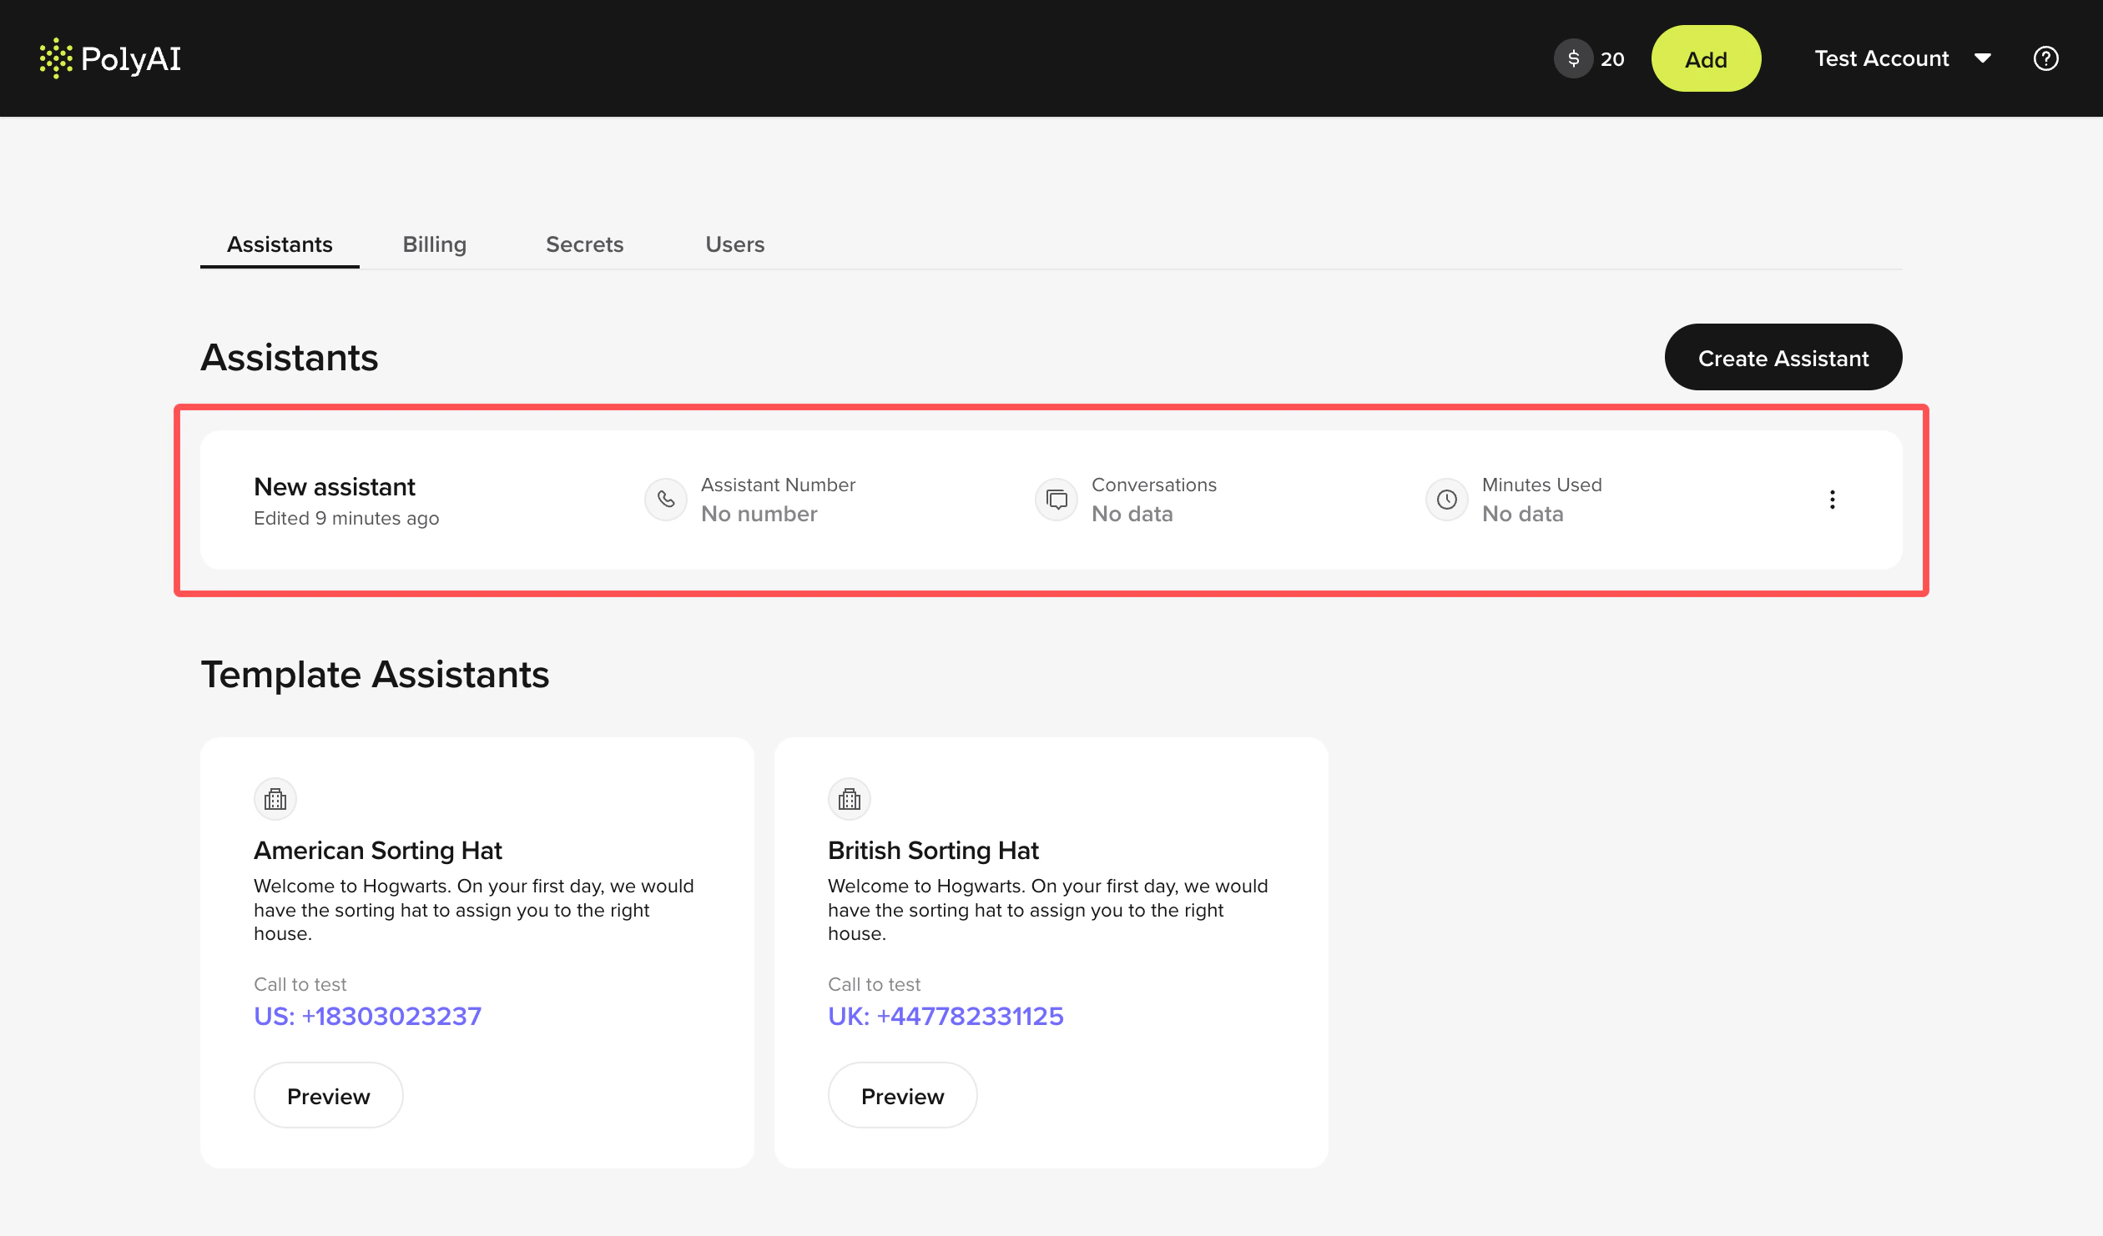2103x1236 pixels.
Task: Switch to the Billing tab
Action: (434, 244)
